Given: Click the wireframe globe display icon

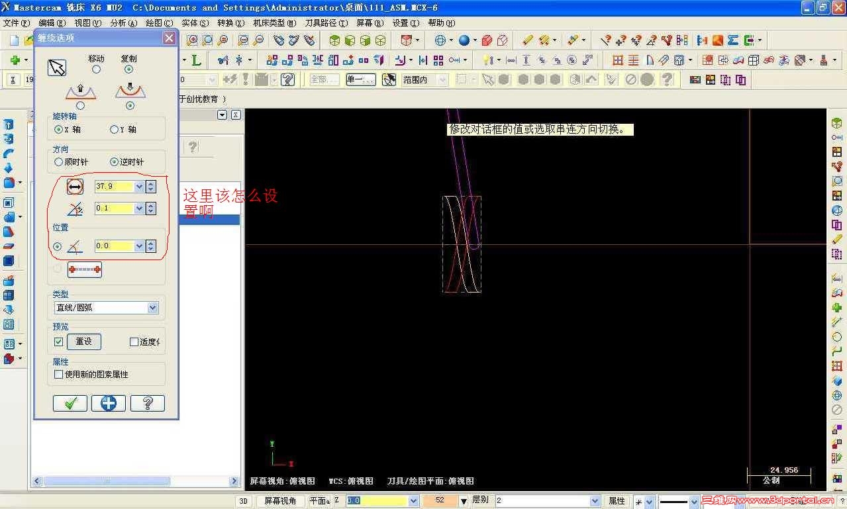Looking at the screenshot, I should (440, 40).
